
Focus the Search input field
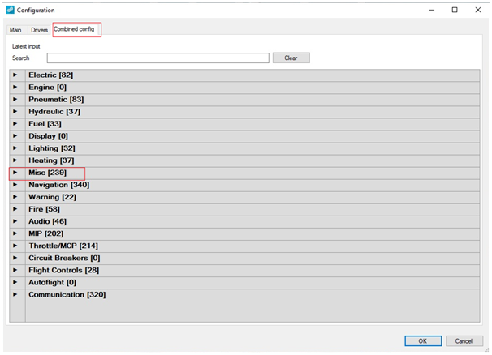pyautogui.click(x=158, y=58)
